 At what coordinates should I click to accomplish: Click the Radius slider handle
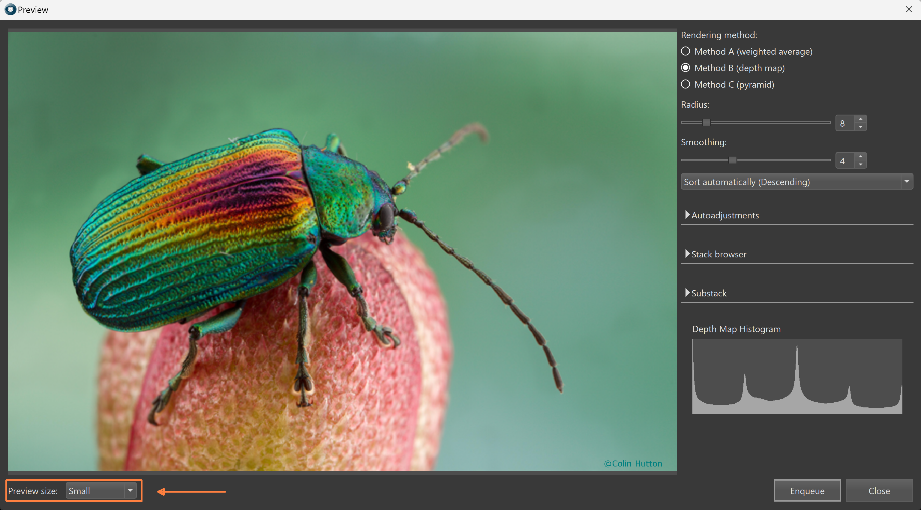pos(706,123)
